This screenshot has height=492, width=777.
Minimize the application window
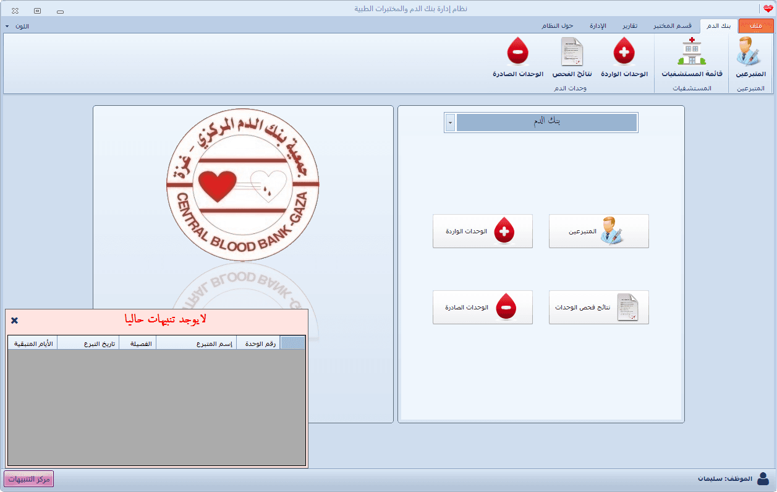tap(59, 11)
